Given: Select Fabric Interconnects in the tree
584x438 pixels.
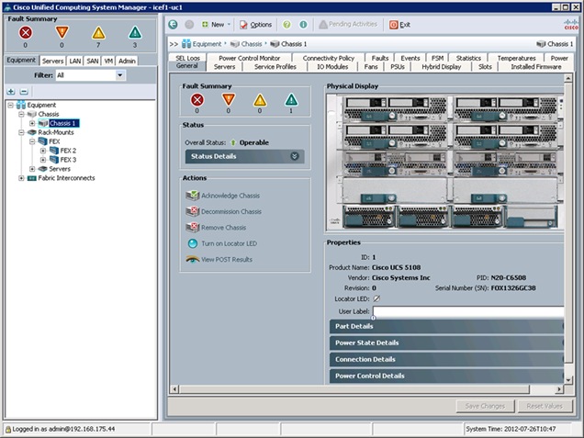Looking at the screenshot, I should tap(66, 178).
